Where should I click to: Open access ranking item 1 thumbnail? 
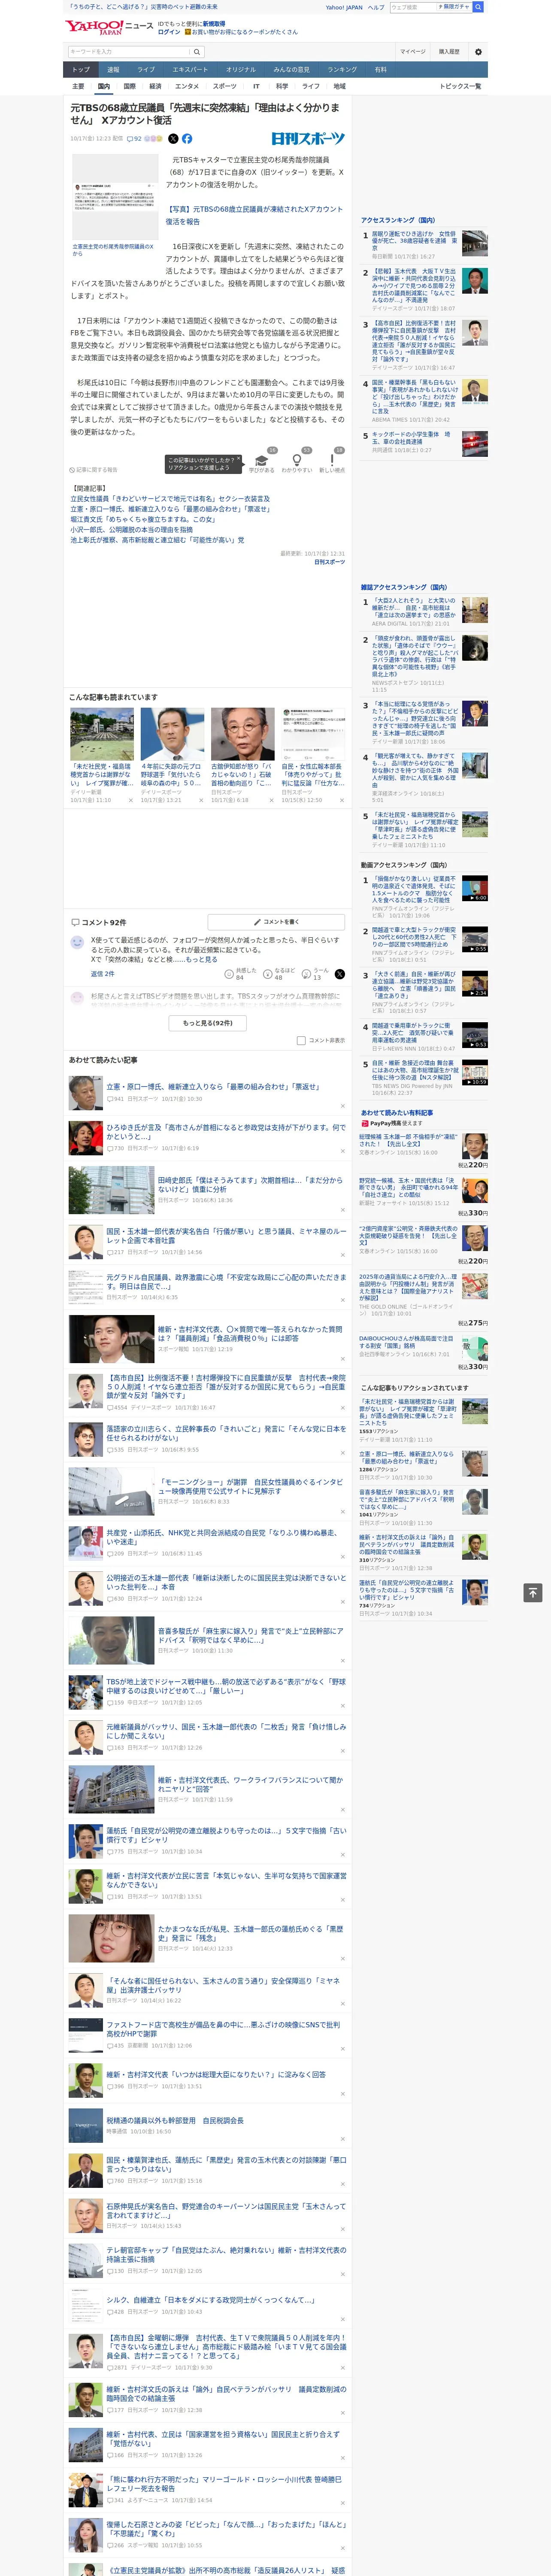click(474, 244)
